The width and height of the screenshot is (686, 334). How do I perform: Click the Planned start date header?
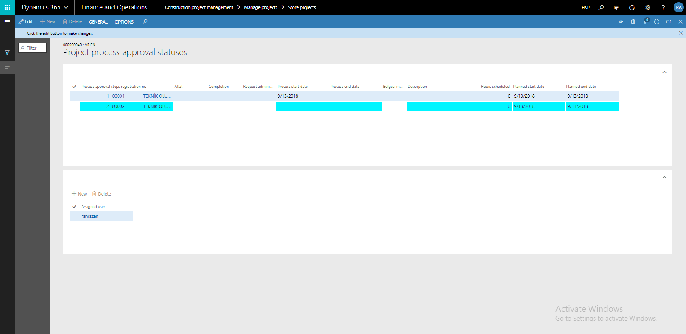(529, 87)
